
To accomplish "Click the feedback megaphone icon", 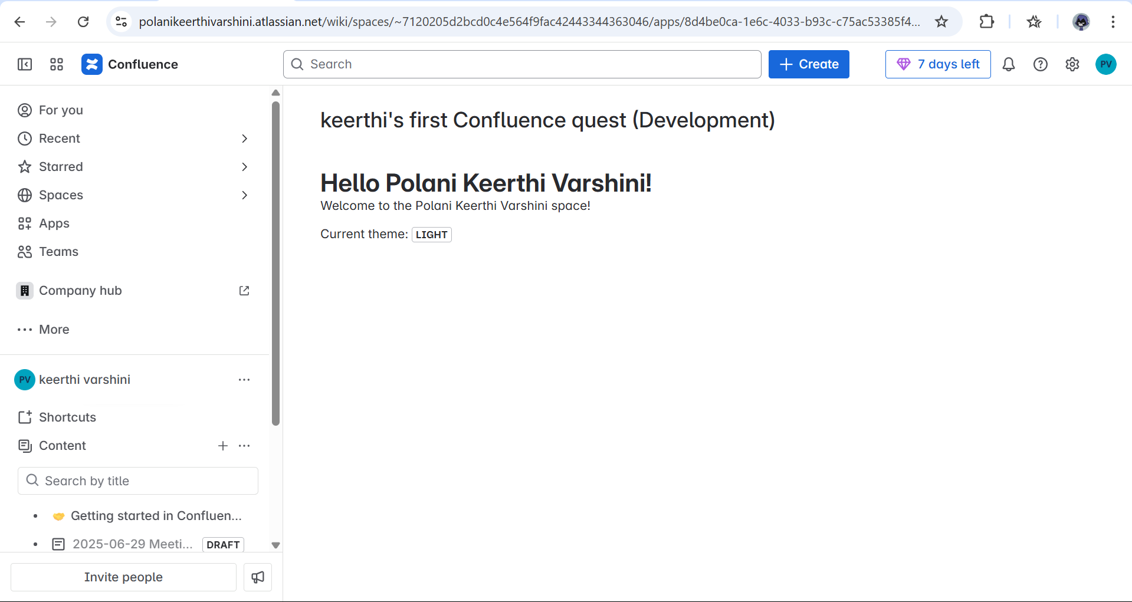I will (258, 577).
